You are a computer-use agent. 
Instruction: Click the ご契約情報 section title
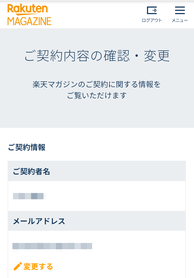point(27,147)
